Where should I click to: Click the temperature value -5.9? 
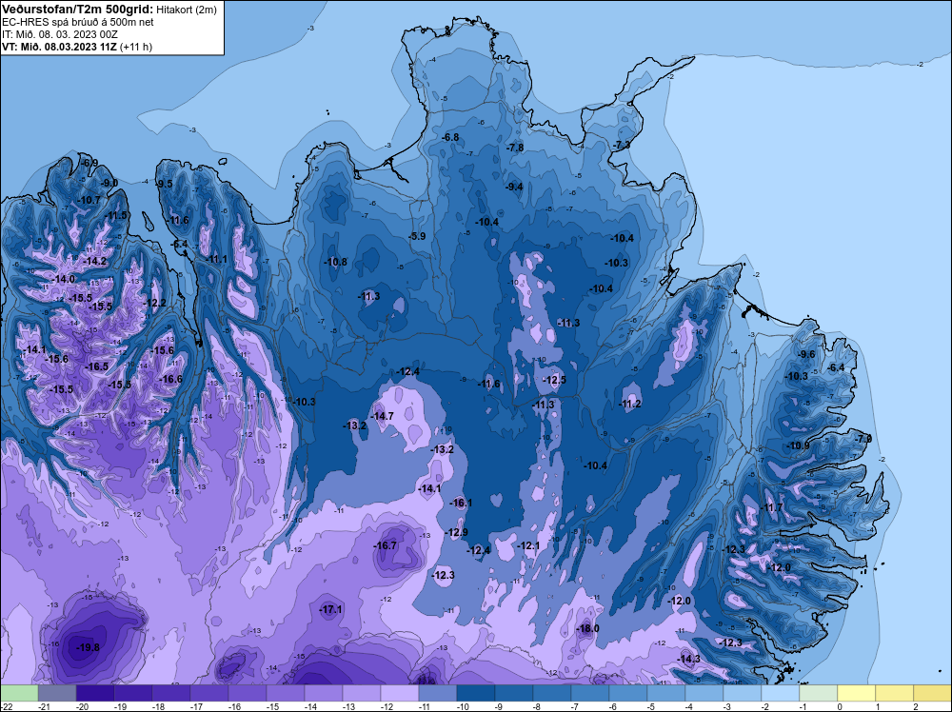click(x=417, y=236)
